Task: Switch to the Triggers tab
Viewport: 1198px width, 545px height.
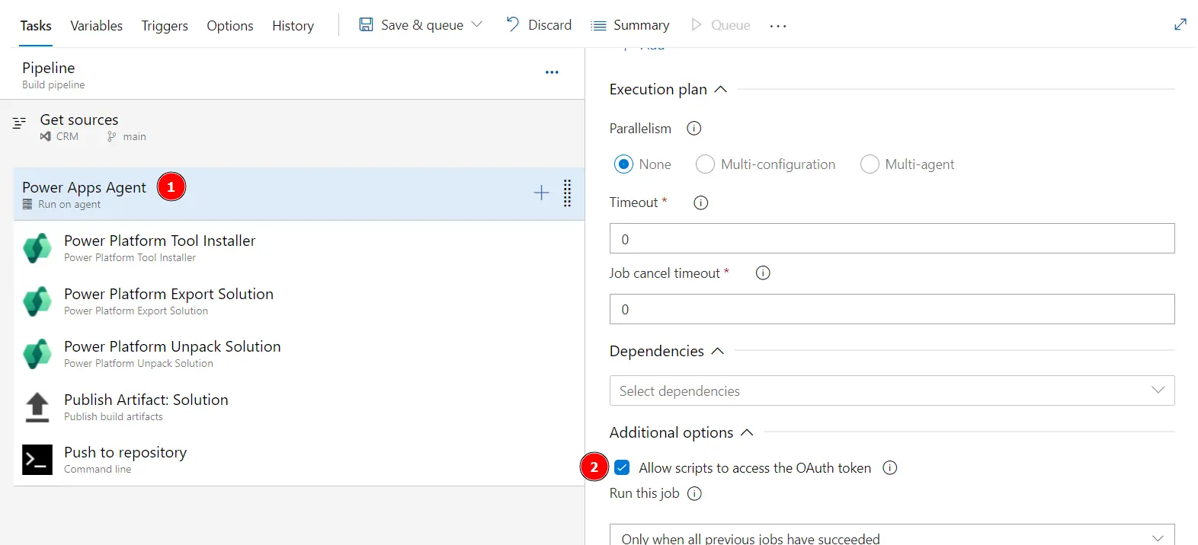Action: [165, 26]
